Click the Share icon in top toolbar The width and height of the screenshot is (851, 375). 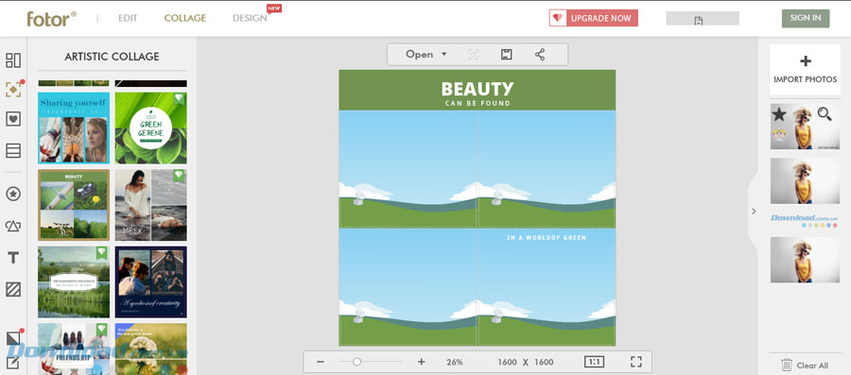(x=540, y=54)
